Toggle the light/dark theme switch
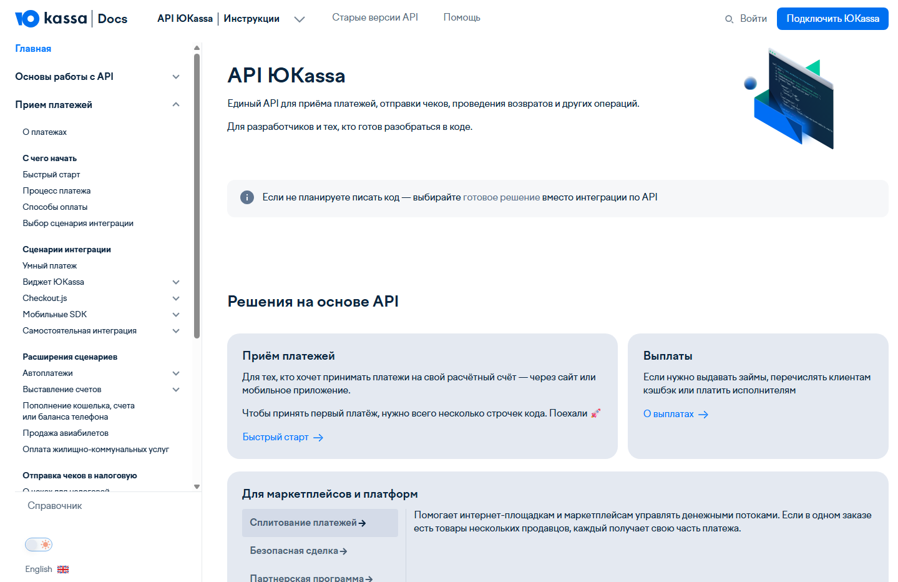The width and height of the screenshot is (898, 582). (x=39, y=545)
